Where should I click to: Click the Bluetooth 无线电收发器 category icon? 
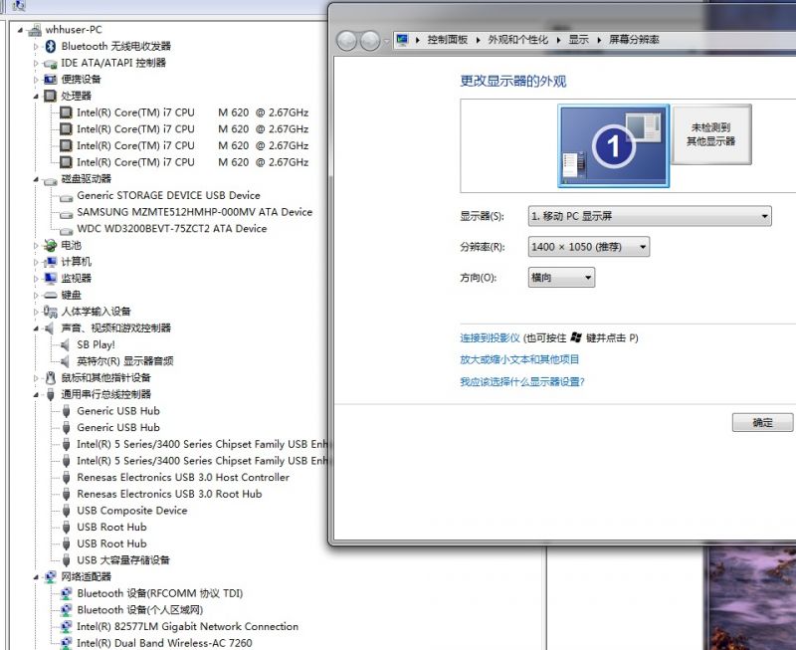51,46
